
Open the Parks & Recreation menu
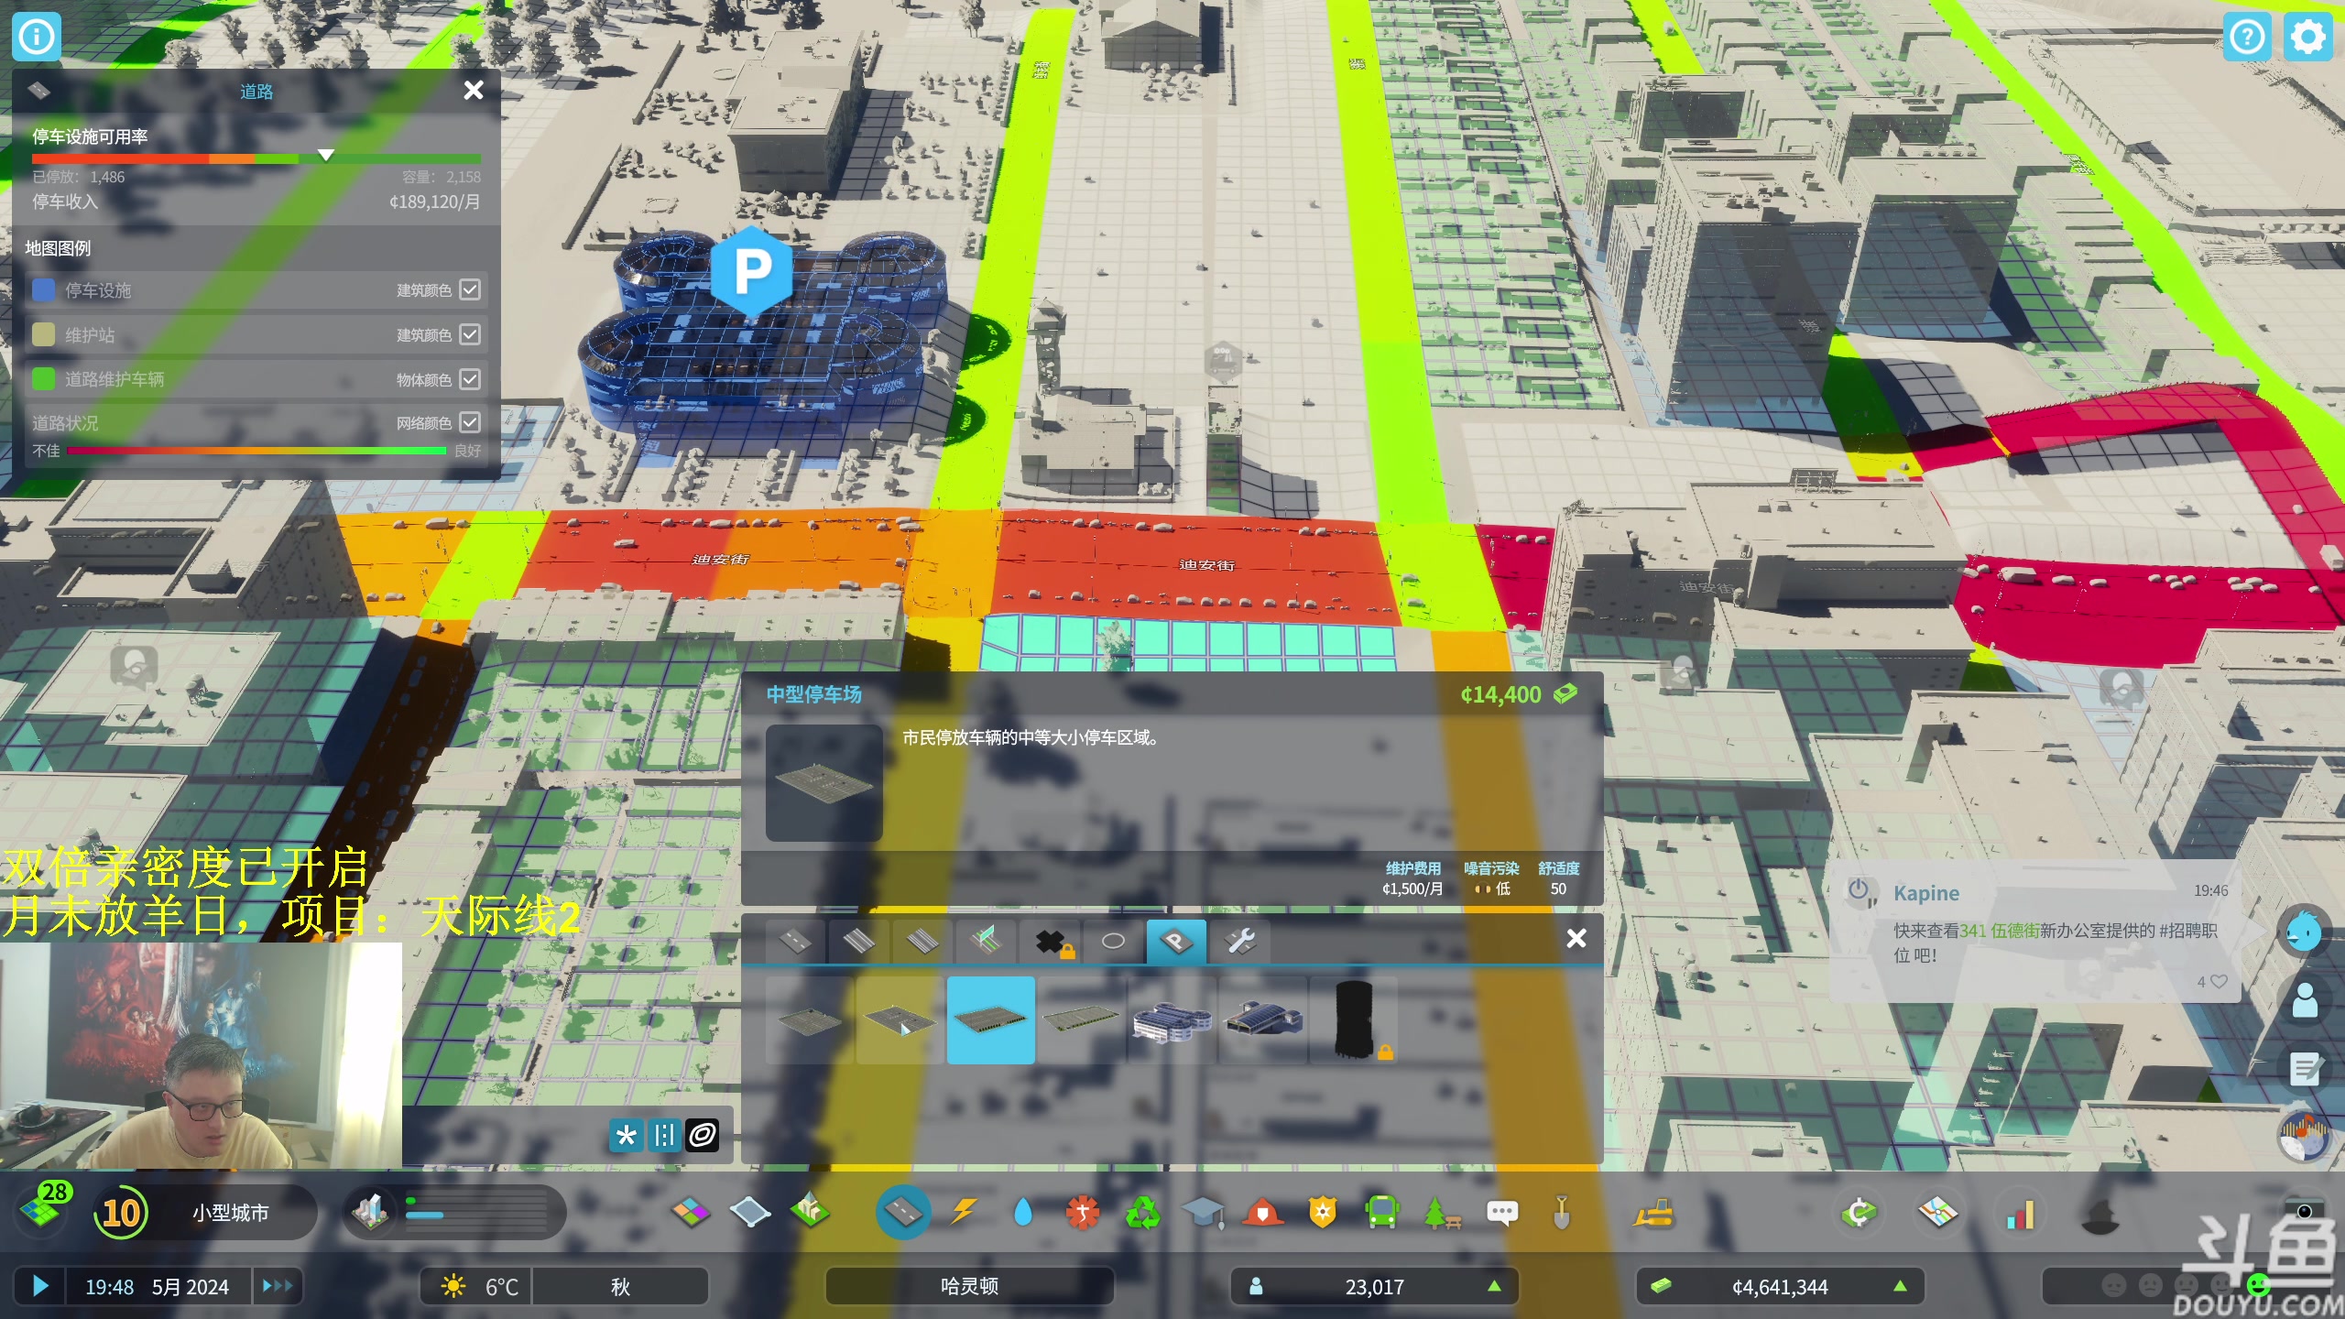coord(1443,1213)
